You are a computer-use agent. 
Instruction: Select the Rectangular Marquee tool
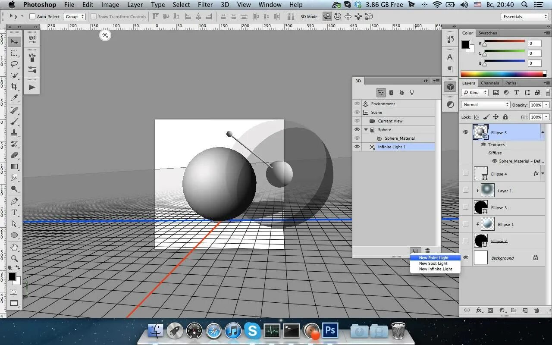(x=14, y=53)
